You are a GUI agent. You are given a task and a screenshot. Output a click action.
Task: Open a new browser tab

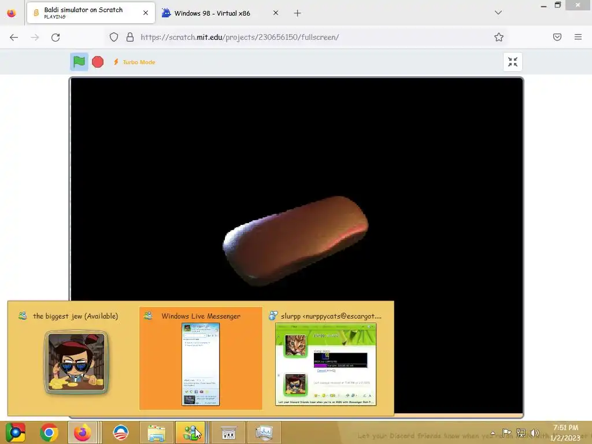pos(298,13)
